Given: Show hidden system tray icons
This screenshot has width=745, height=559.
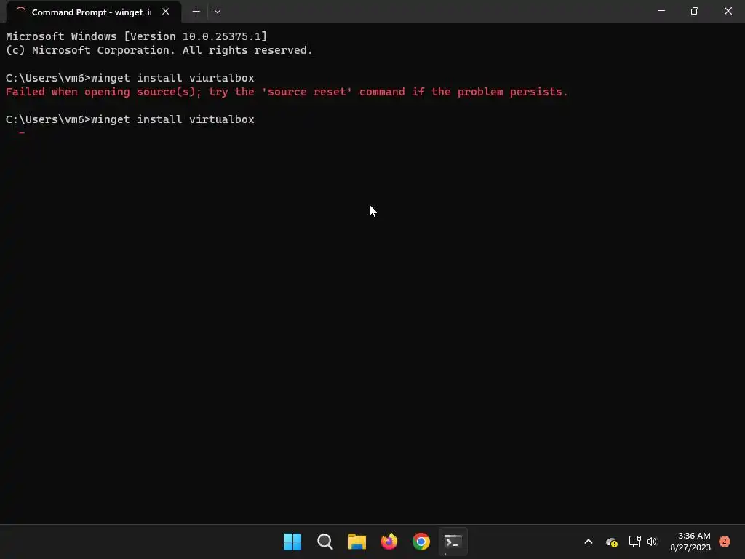Looking at the screenshot, I should pos(588,542).
